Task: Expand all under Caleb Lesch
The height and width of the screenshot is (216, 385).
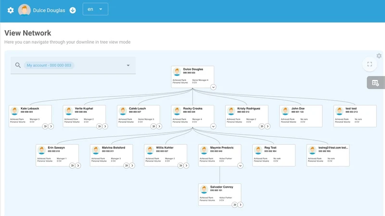Action: click(154, 126)
